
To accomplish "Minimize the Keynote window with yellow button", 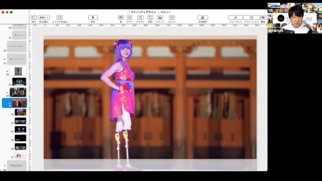I will (7, 12).
